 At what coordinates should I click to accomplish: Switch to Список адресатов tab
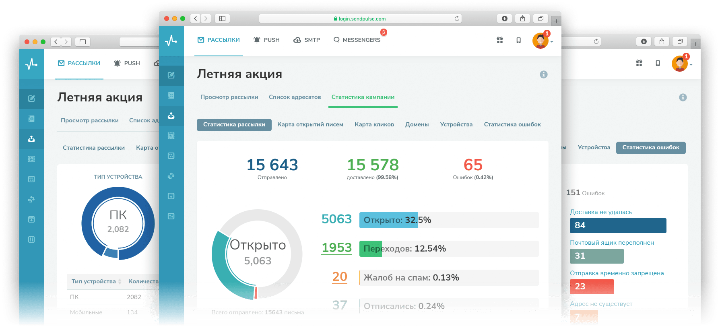point(295,97)
